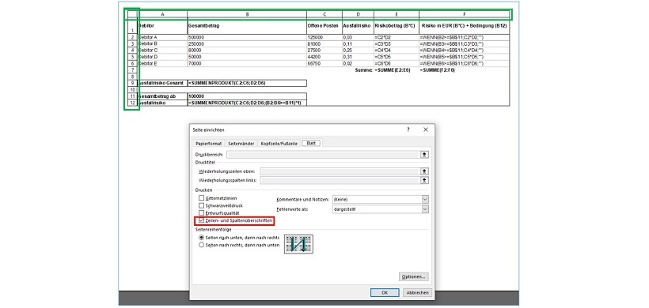Uncheck Zeilen- und Spaltenüberschriften
The width and height of the screenshot is (649, 308).
[x=202, y=221]
